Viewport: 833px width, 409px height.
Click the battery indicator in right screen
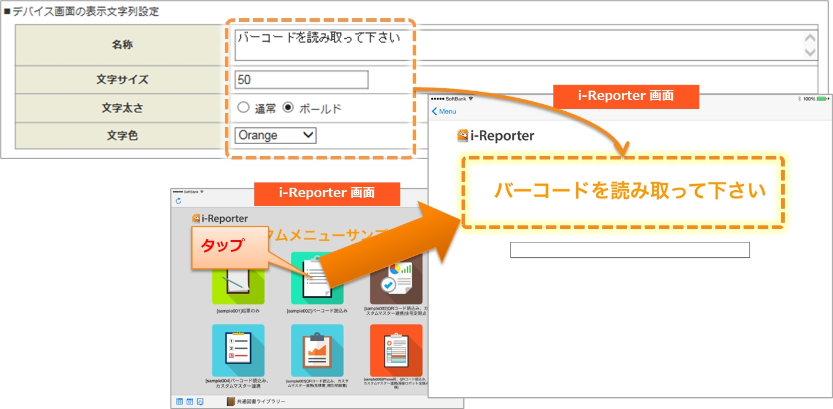click(823, 99)
